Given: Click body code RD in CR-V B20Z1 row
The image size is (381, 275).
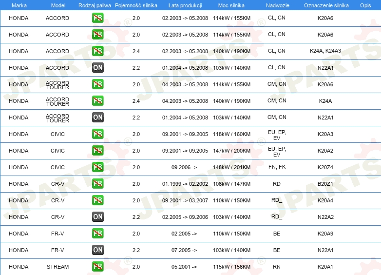Looking at the screenshot, I should [277, 184].
